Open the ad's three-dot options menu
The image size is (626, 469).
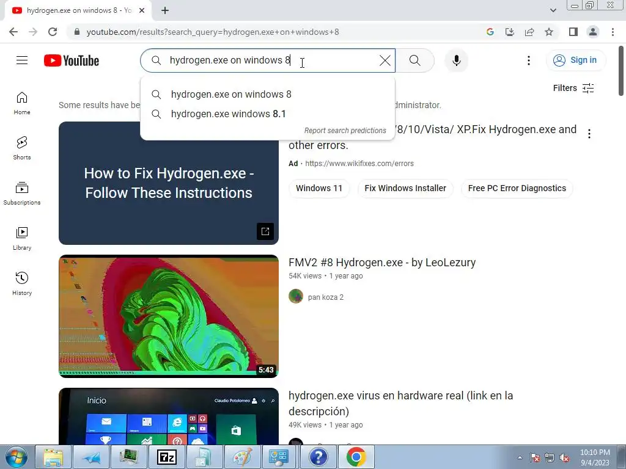pyautogui.click(x=589, y=134)
